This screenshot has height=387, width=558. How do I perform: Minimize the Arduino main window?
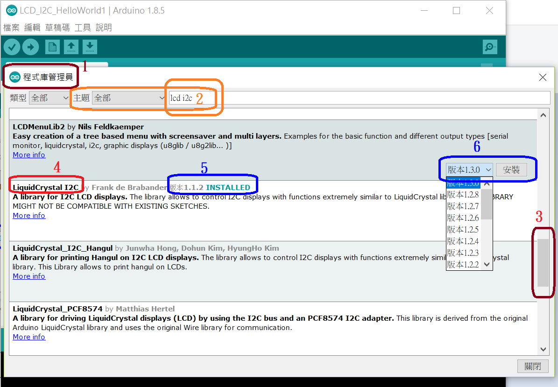click(424, 11)
